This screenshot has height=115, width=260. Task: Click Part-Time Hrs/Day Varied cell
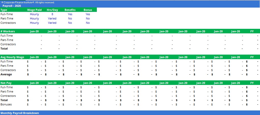click(52, 18)
